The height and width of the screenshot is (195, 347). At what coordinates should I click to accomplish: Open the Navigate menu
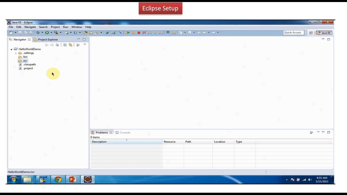30,27
